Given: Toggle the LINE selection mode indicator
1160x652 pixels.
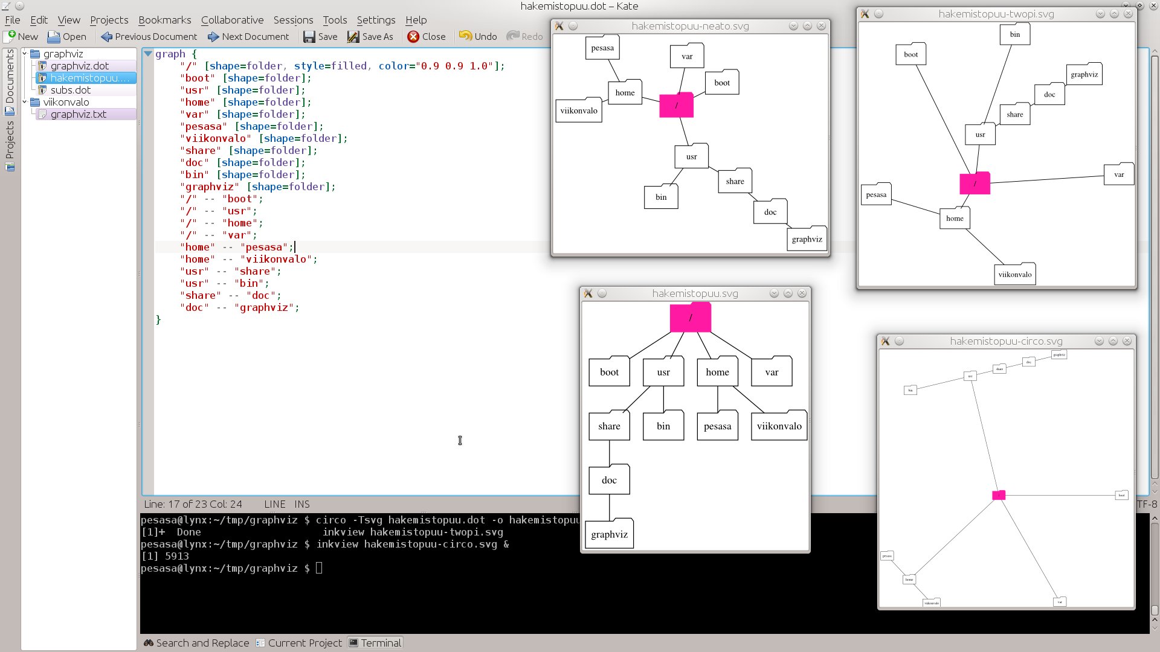Looking at the screenshot, I should coord(275,504).
